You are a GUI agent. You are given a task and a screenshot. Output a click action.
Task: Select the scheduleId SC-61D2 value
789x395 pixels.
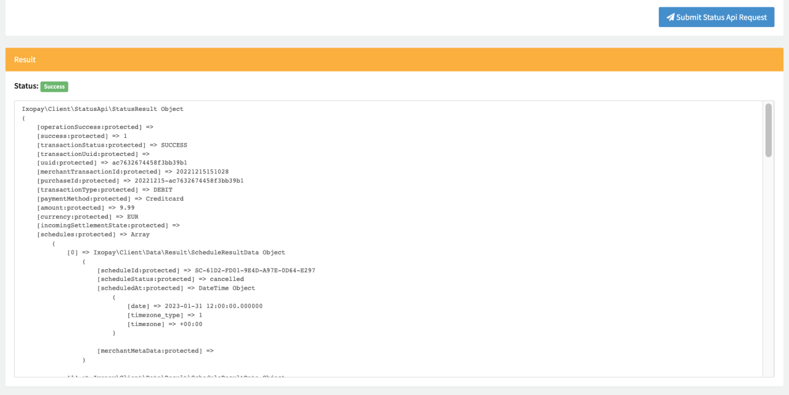coord(255,271)
